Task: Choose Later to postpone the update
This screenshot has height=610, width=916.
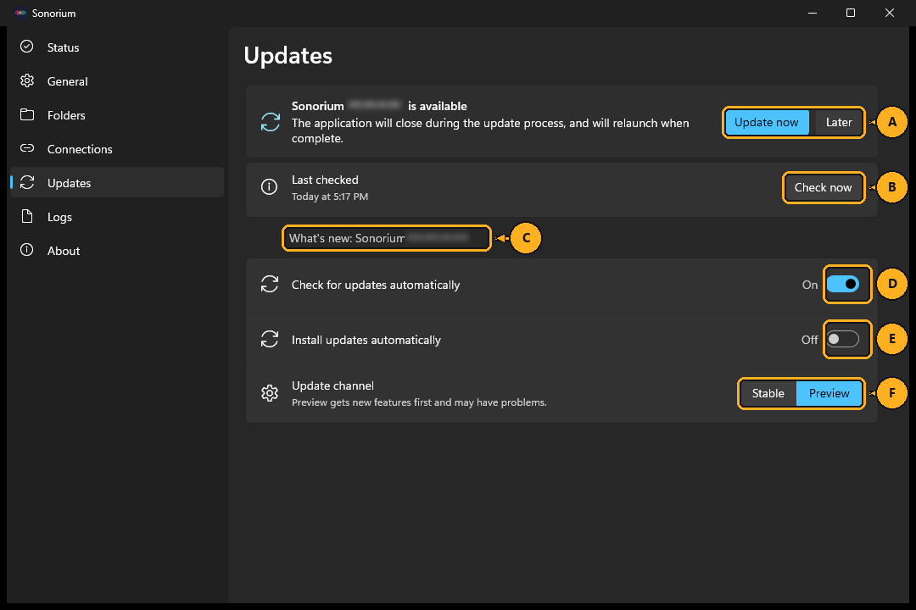Action: pyautogui.click(x=838, y=123)
